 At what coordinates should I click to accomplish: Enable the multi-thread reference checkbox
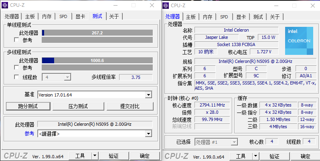16,67
